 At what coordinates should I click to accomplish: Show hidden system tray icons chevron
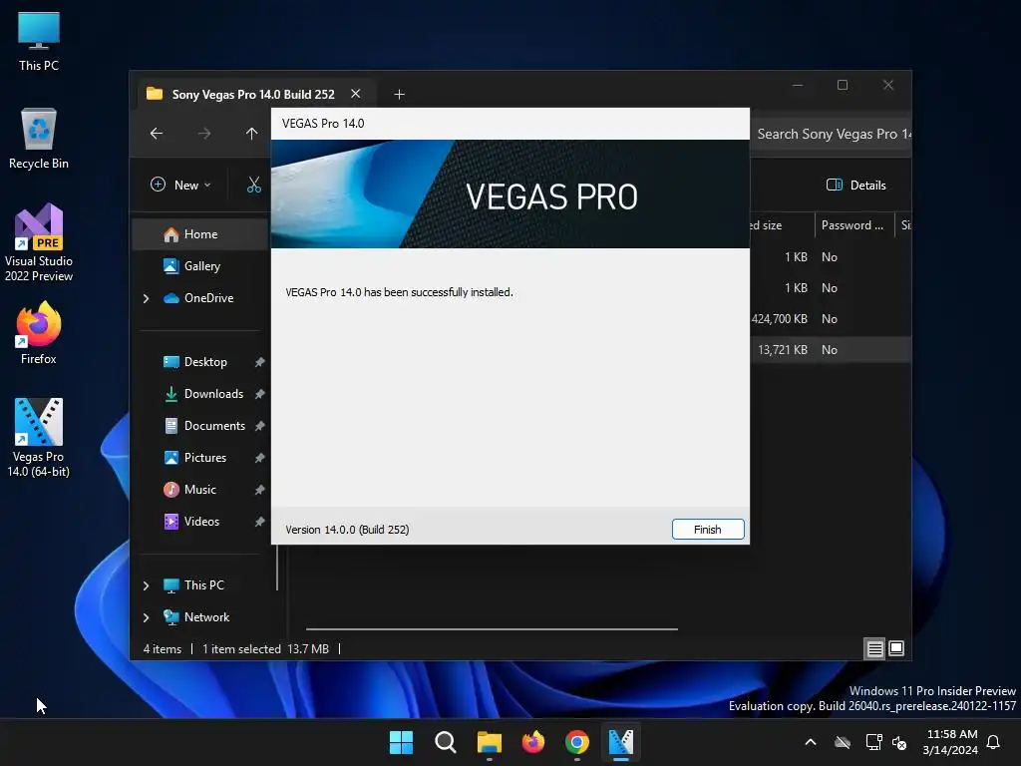pos(811,742)
